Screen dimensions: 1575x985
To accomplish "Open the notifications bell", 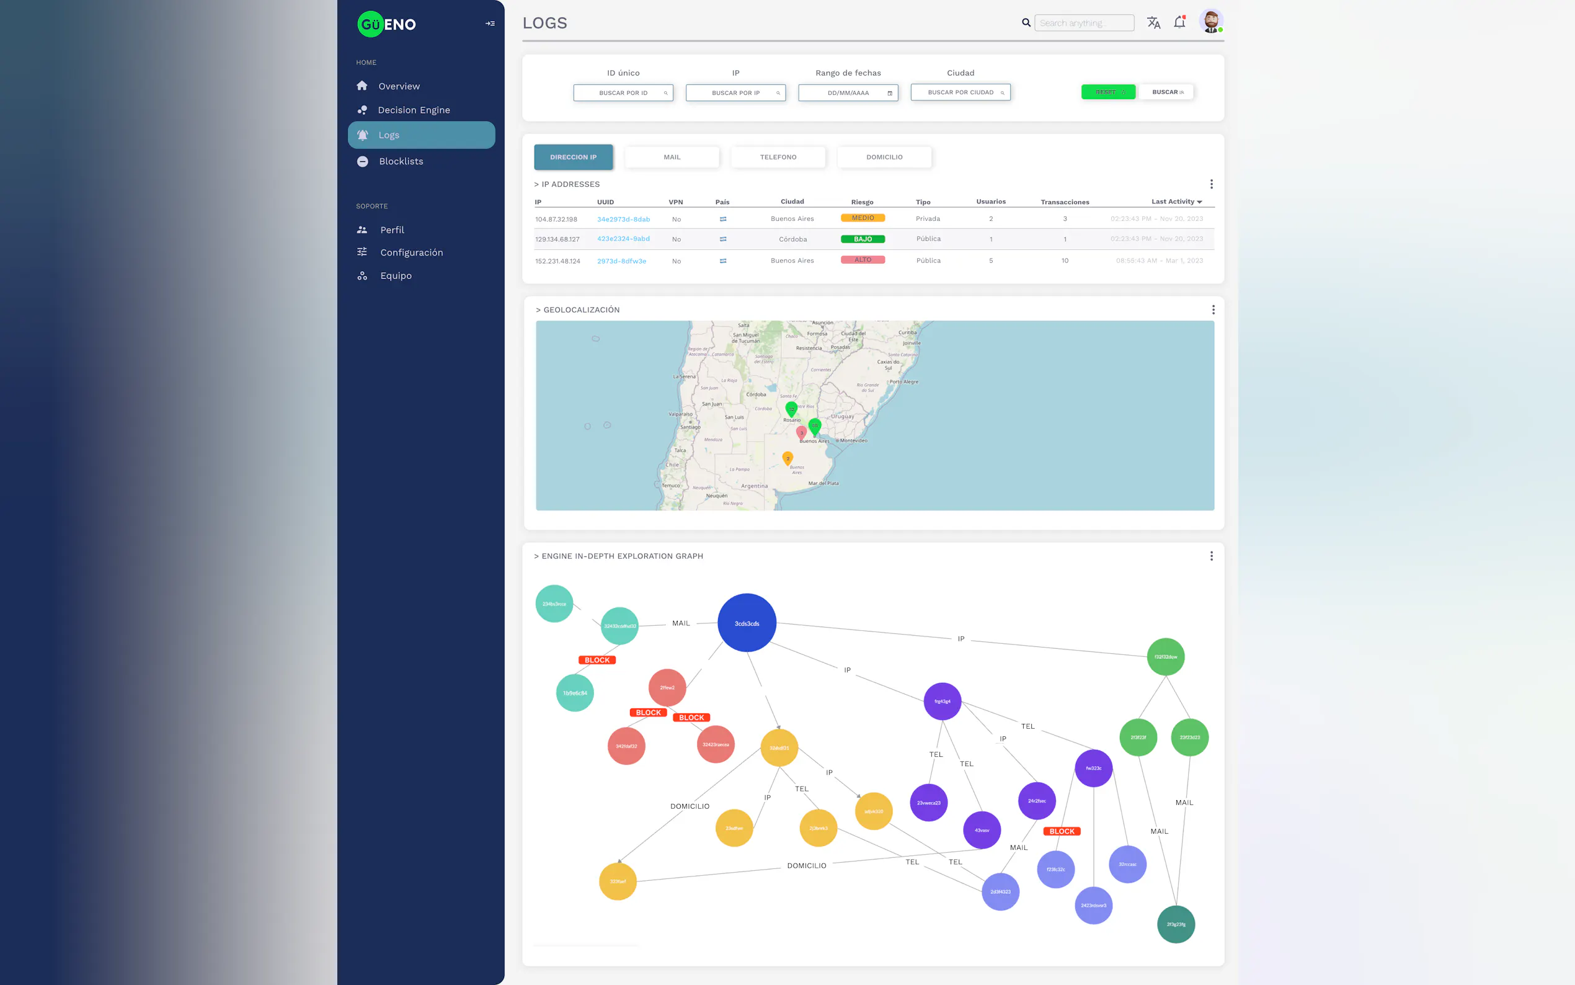I will (1179, 23).
